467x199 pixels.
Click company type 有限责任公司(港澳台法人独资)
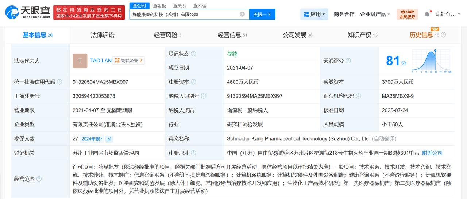(108, 125)
